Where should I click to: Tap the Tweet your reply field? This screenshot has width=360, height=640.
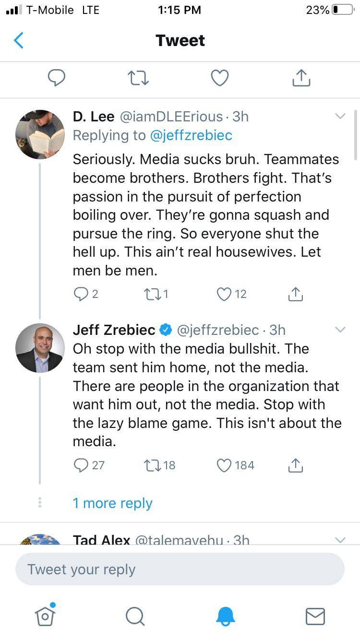180,569
